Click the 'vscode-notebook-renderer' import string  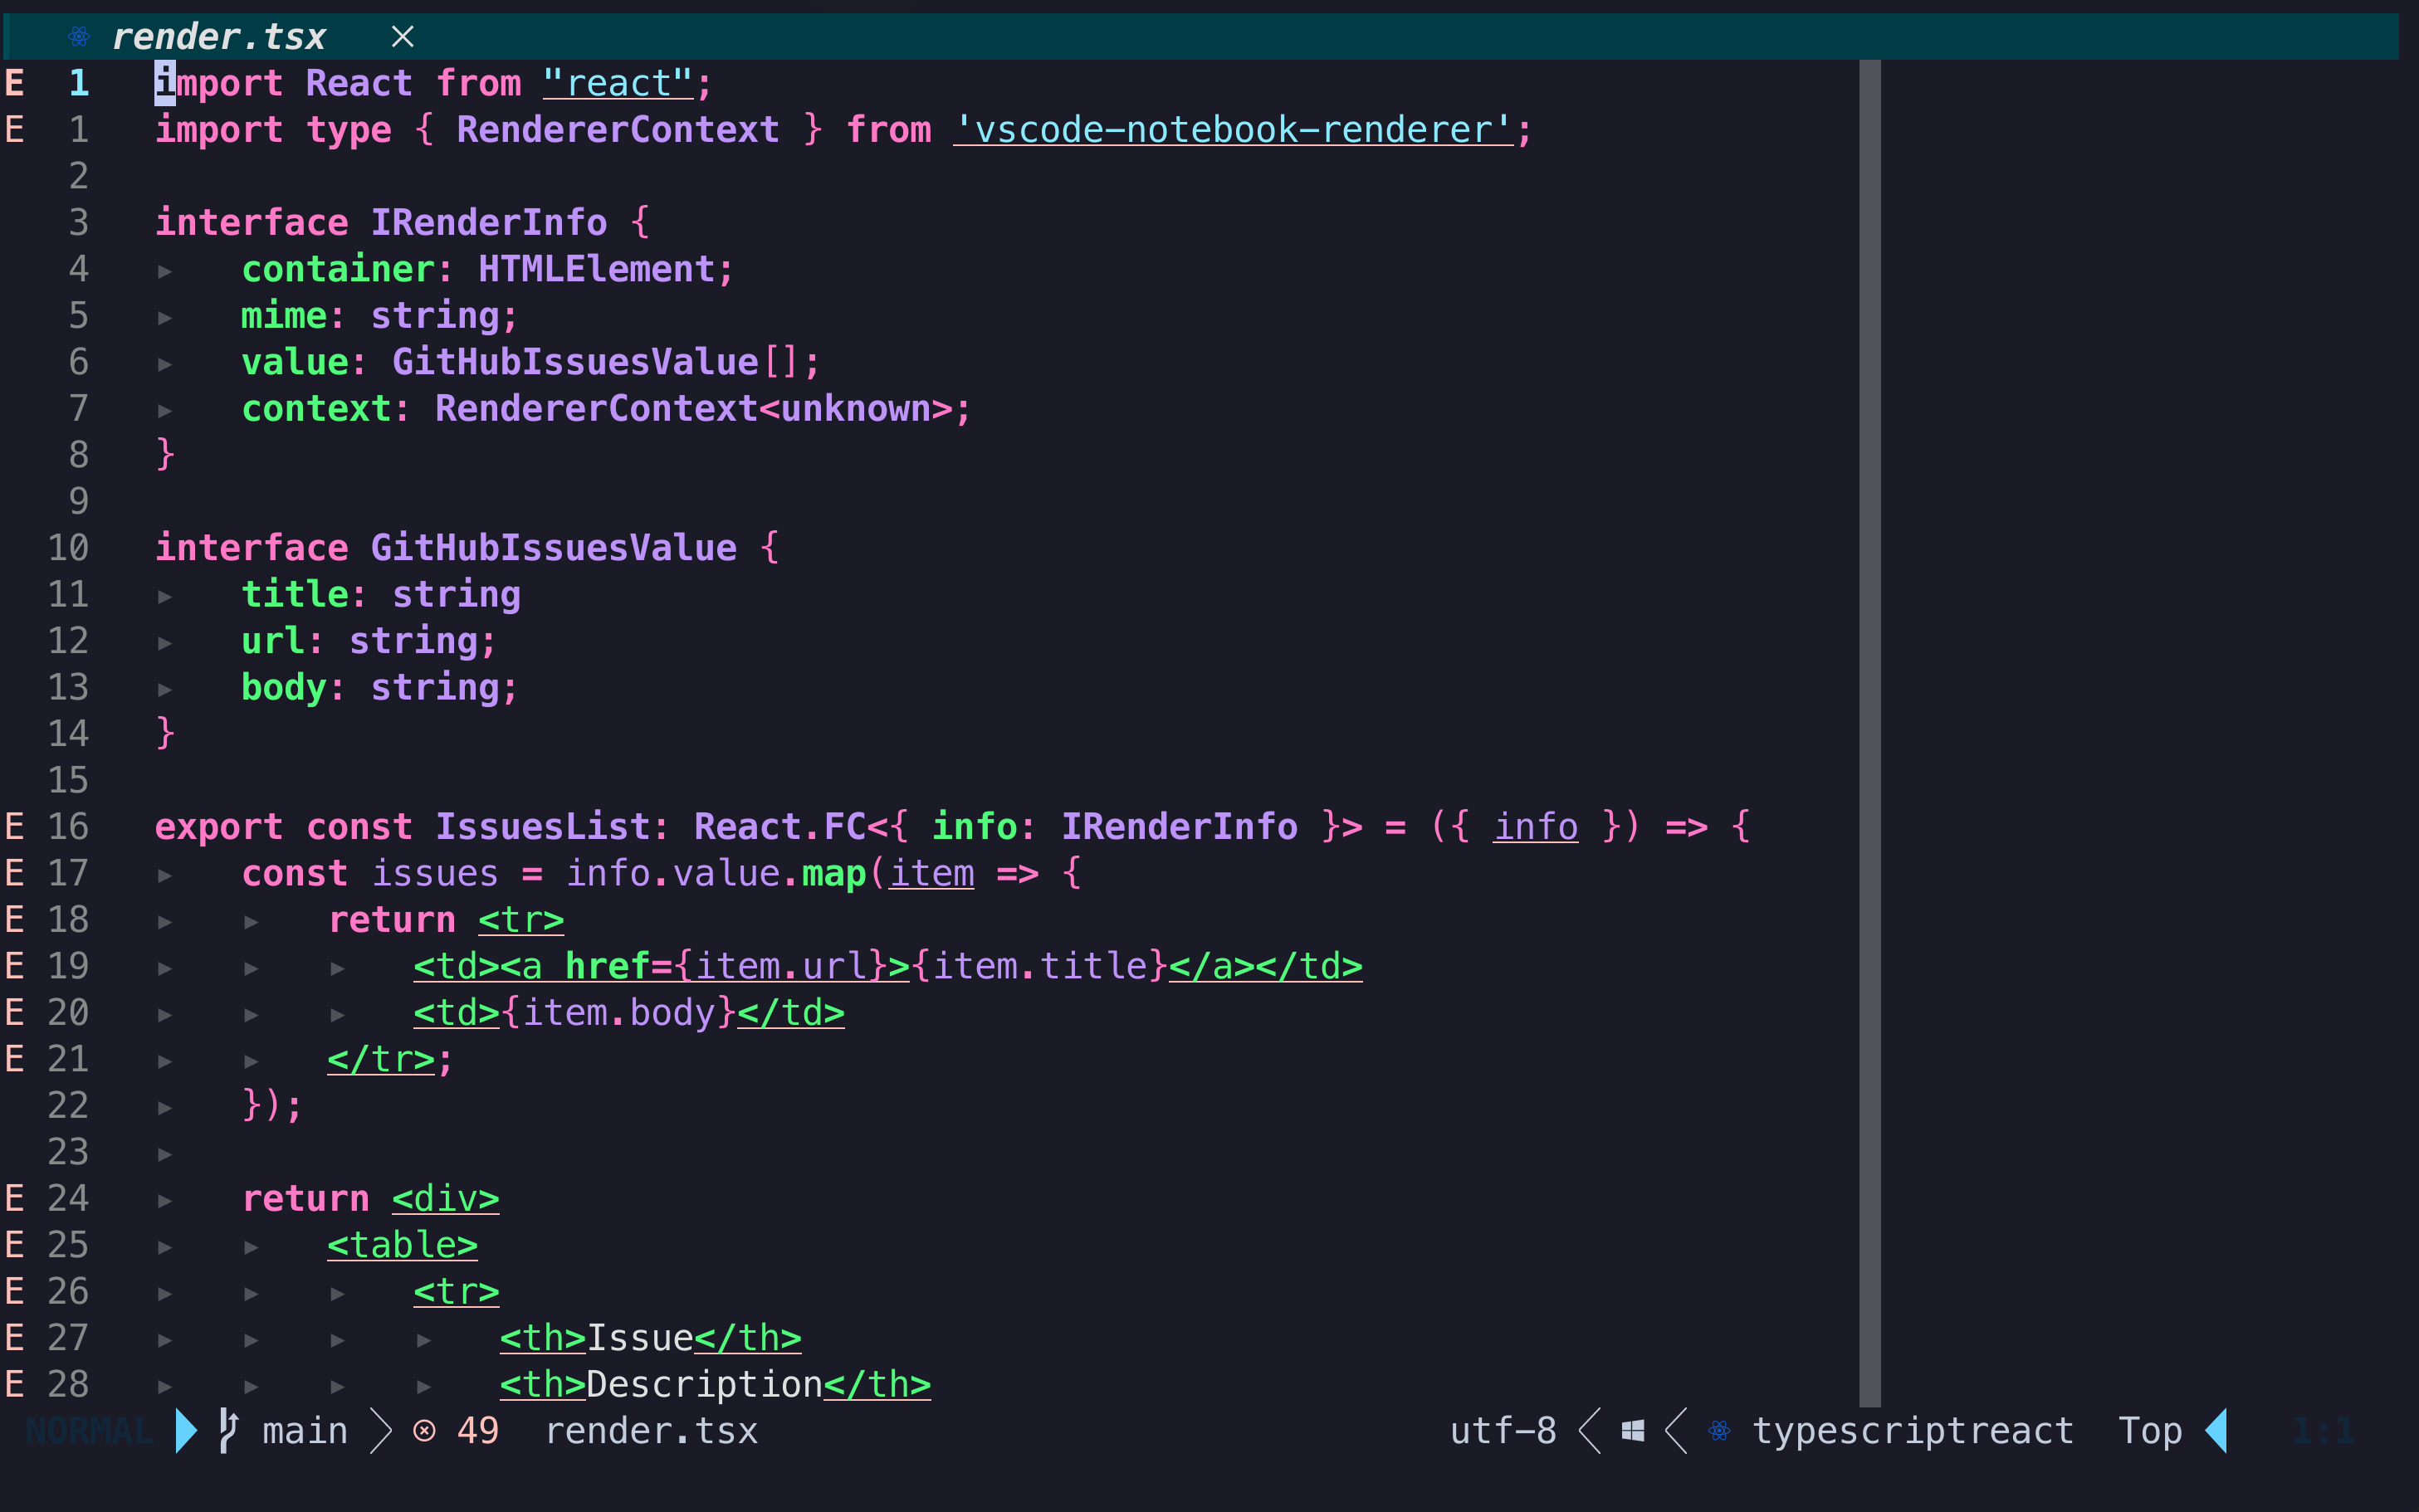[x=1235, y=129]
